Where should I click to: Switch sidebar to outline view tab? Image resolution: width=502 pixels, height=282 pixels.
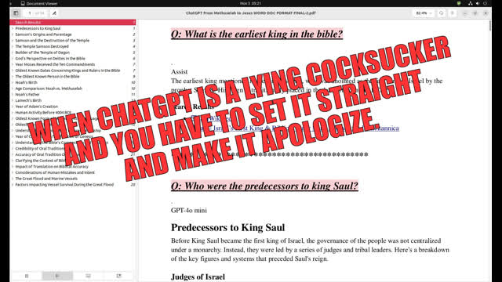point(57,276)
